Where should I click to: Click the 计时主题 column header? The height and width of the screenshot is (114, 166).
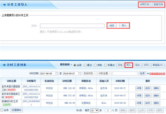click(11, 81)
